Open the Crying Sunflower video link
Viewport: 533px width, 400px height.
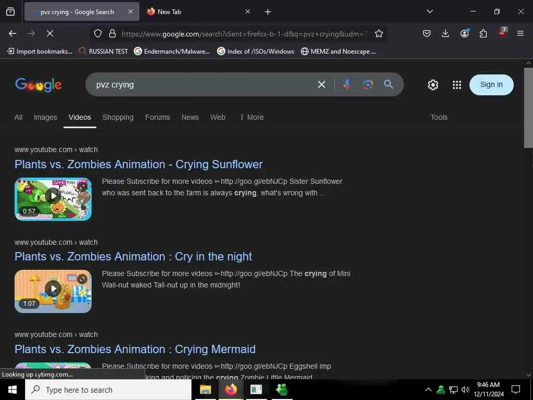coord(138,164)
